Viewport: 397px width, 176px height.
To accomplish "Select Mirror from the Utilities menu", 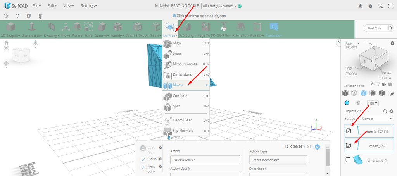I will pyautogui.click(x=178, y=85).
